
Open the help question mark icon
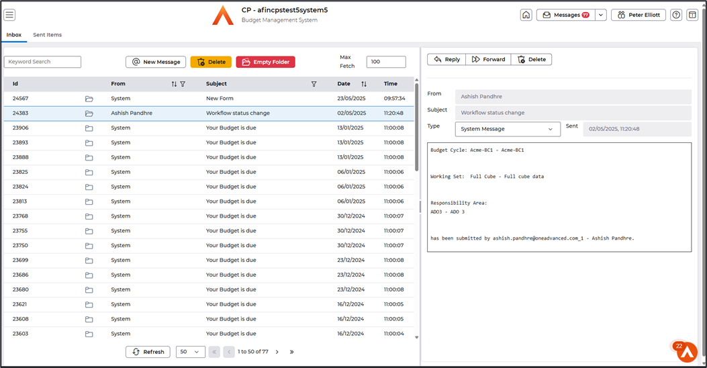click(676, 15)
